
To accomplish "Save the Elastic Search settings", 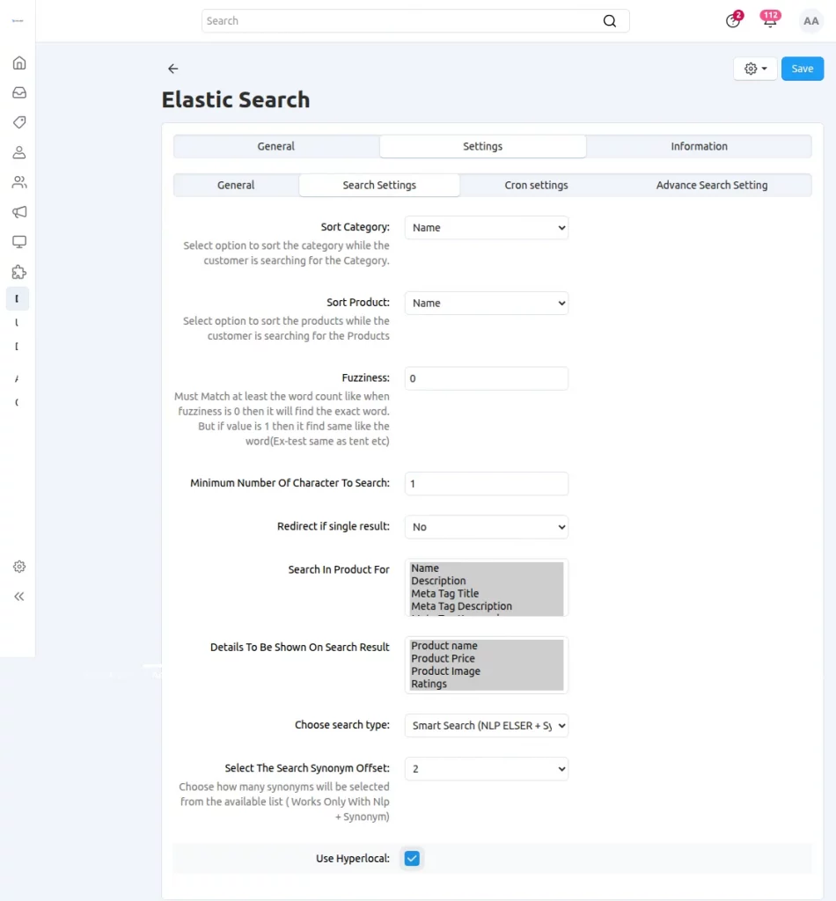I will [x=802, y=69].
